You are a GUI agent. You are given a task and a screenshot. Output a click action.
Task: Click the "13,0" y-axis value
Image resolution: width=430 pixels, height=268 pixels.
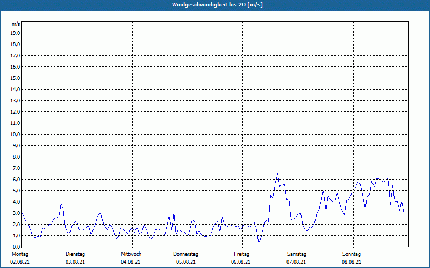[x=16, y=100]
